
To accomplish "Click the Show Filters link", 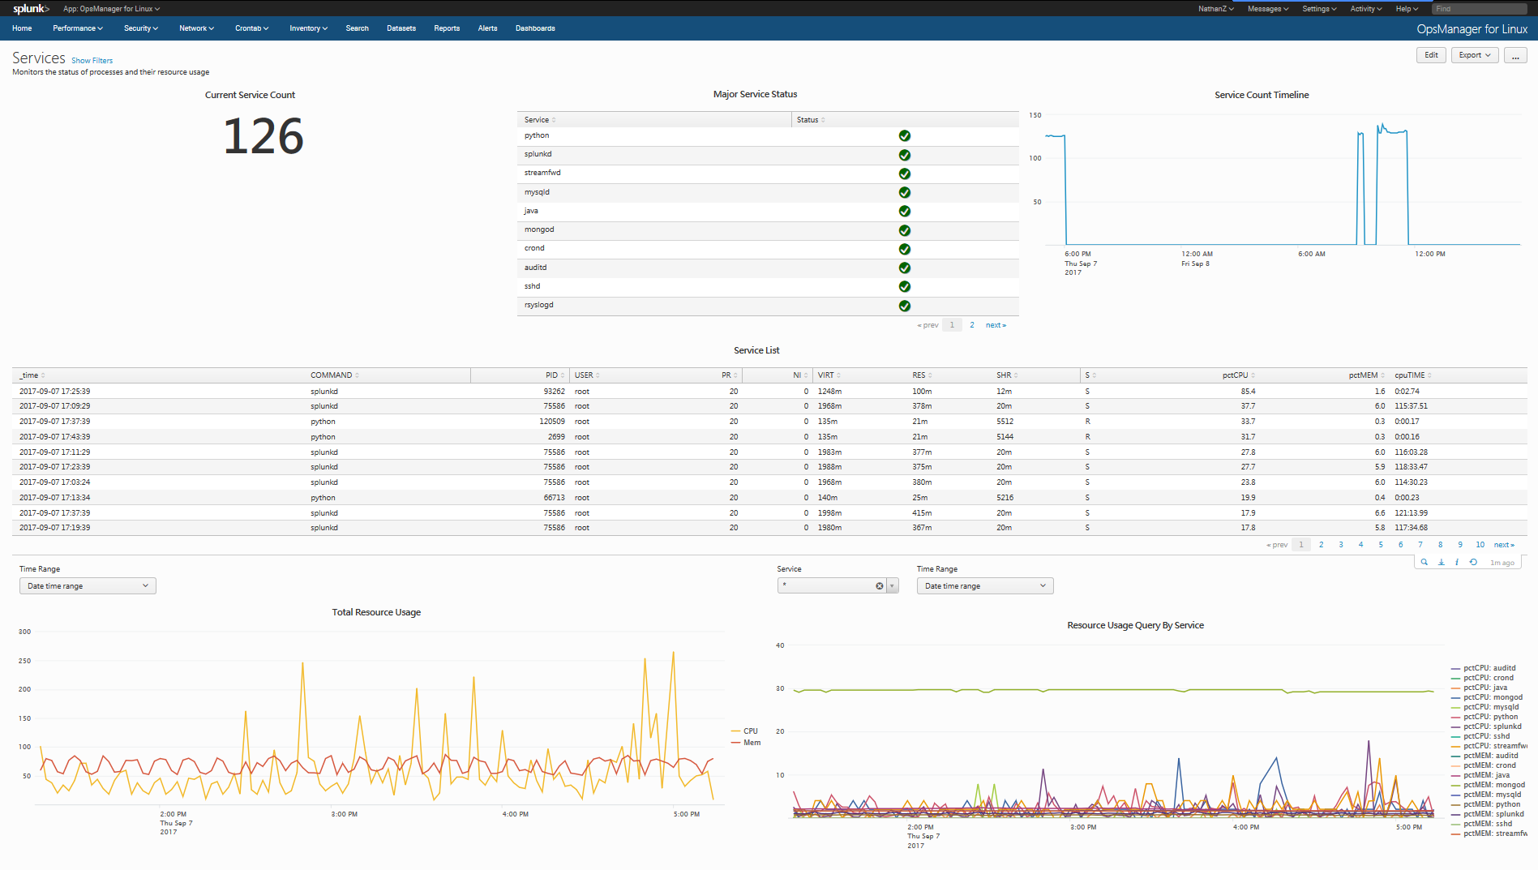I will 92,61.
